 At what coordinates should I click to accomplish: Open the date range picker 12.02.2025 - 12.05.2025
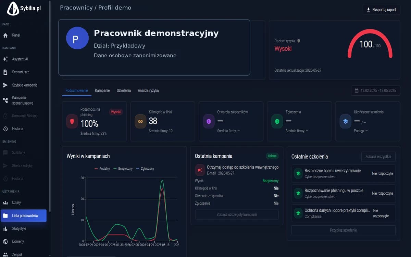tap(376, 91)
